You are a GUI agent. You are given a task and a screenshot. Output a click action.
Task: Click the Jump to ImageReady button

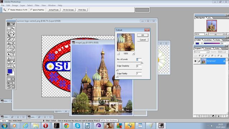(x=11, y=87)
